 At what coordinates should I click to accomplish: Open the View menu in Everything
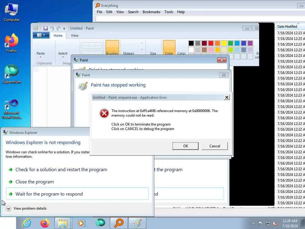coord(120,12)
